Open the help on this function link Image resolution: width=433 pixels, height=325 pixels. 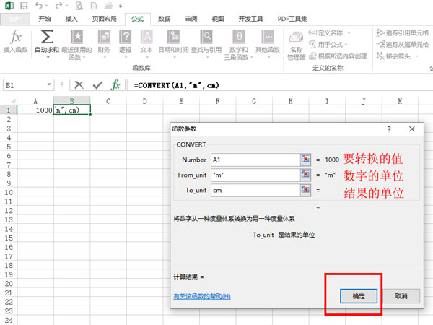click(202, 296)
